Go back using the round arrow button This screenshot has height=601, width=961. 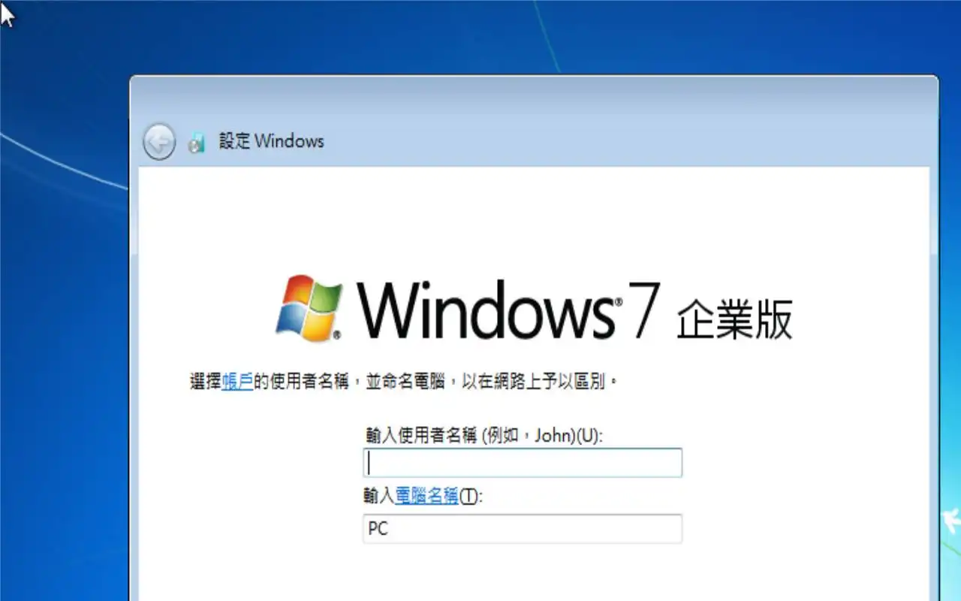[x=159, y=141]
